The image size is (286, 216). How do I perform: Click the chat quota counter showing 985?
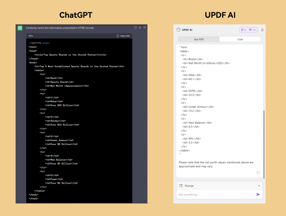[x=253, y=30]
